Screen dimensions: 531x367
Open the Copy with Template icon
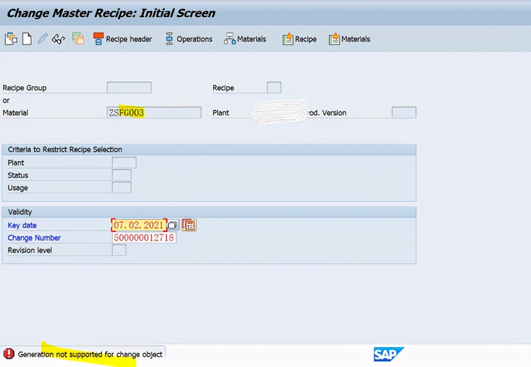[78, 39]
